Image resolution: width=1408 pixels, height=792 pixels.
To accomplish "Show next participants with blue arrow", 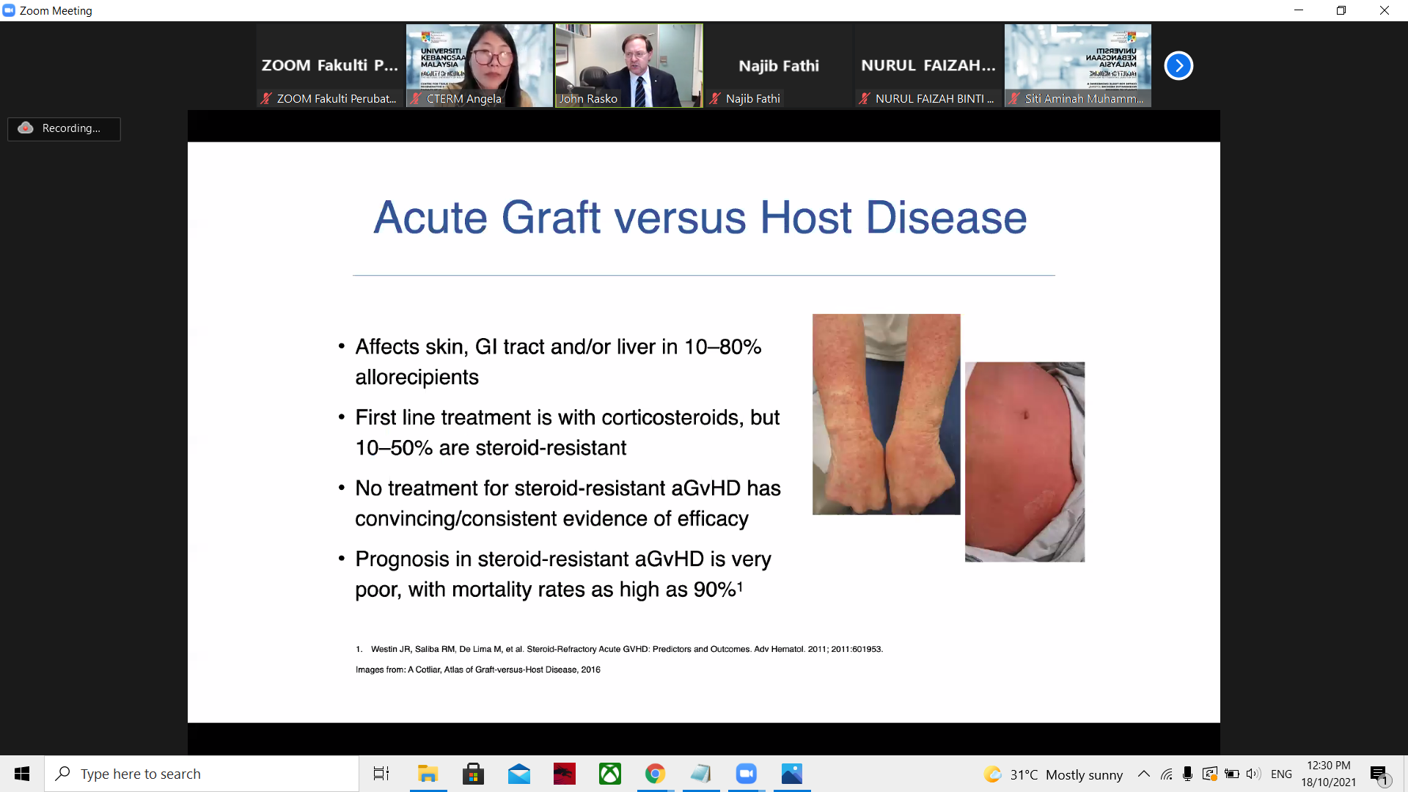I will 1178,66.
